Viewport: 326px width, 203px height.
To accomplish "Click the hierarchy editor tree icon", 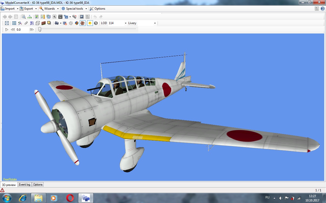I will pyautogui.click(x=30, y=17).
